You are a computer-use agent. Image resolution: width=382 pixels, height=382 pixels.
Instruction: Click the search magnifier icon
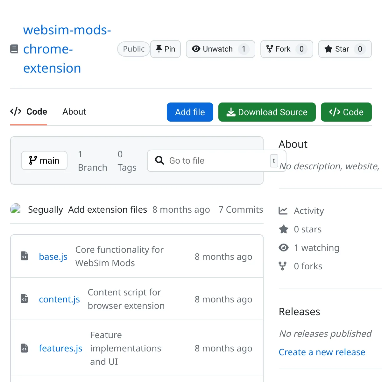[x=159, y=160]
